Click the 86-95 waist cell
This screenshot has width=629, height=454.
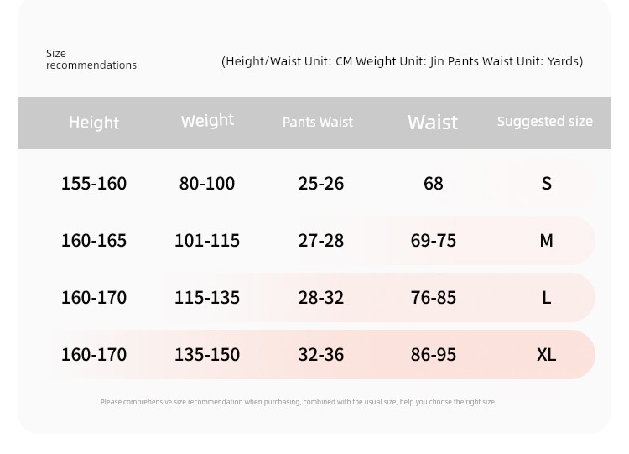tap(434, 355)
